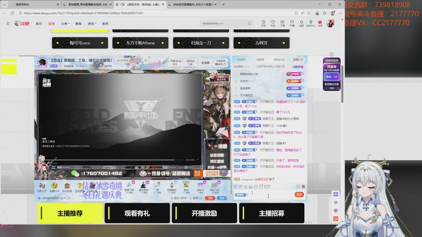Click the zoom magnifier icon in the address bar
The image size is (422, 237).
click(x=296, y=13)
